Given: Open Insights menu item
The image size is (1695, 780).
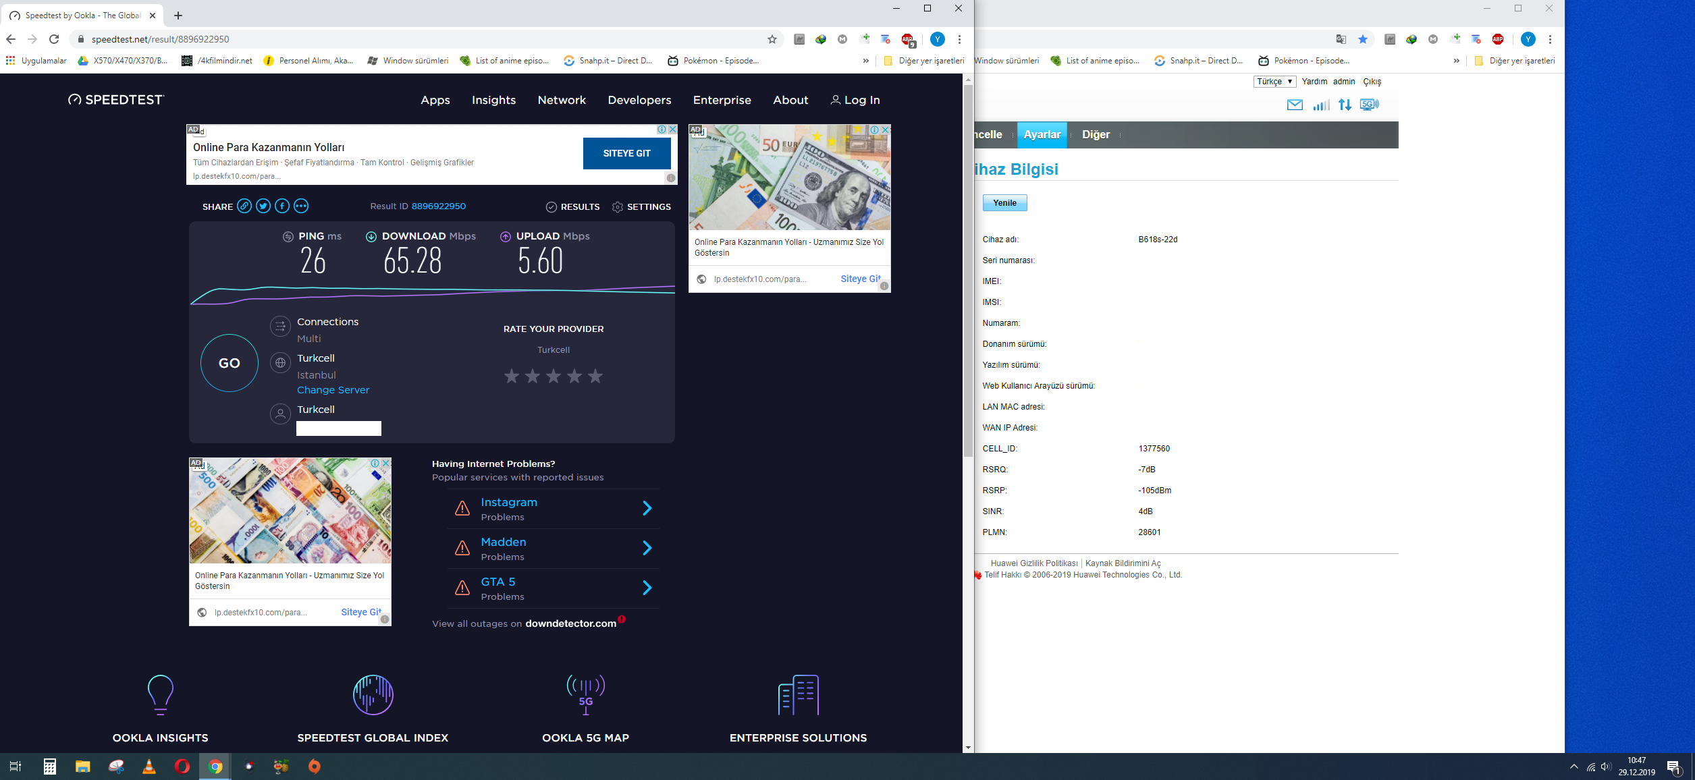Looking at the screenshot, I should pos(493,100).
